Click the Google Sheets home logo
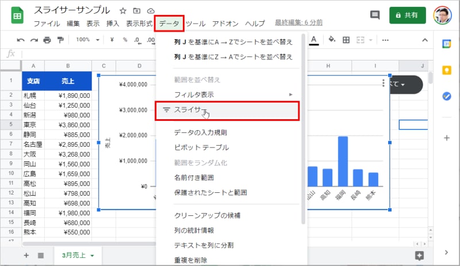 (17, 16)
